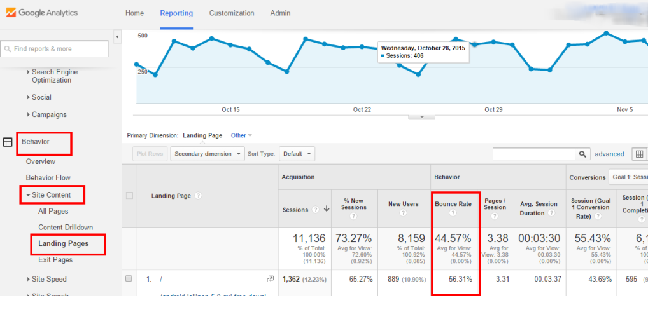
Task: Click the Google Analytics logo
Action: (x=42, y=13)
